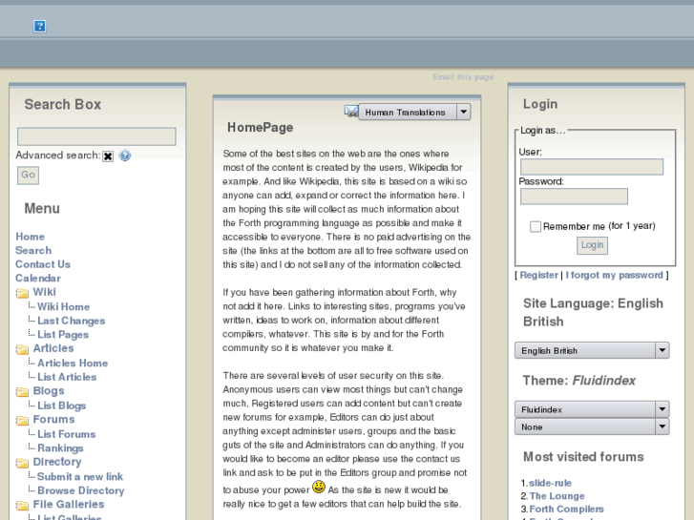Open the Blogs menu section
694x520 pixels.
click(x=49, y=391)
